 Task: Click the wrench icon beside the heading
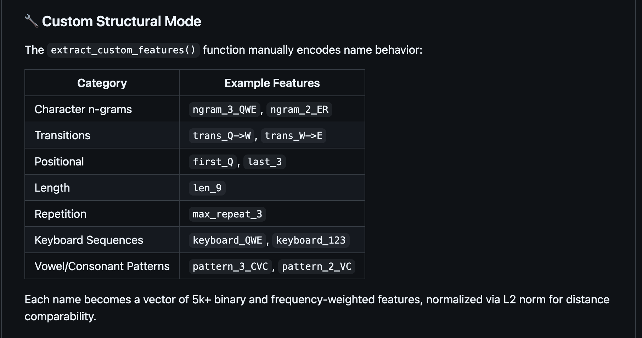tap(31, 21)
